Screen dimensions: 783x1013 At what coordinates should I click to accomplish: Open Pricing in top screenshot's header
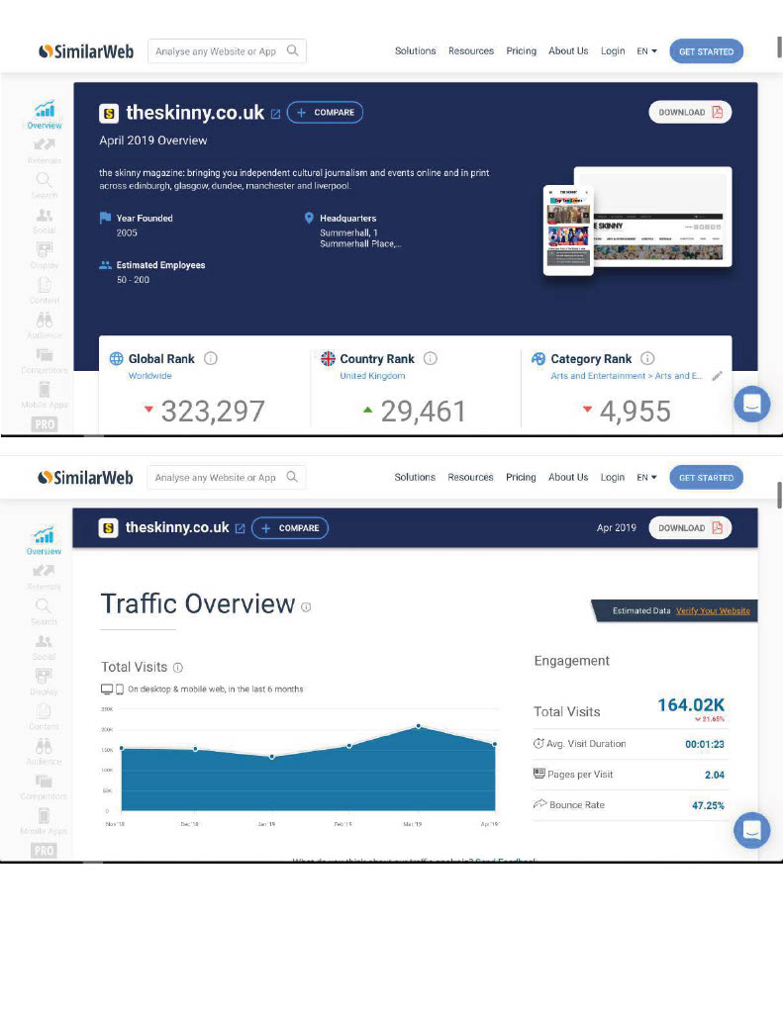[x=521, y=51]
